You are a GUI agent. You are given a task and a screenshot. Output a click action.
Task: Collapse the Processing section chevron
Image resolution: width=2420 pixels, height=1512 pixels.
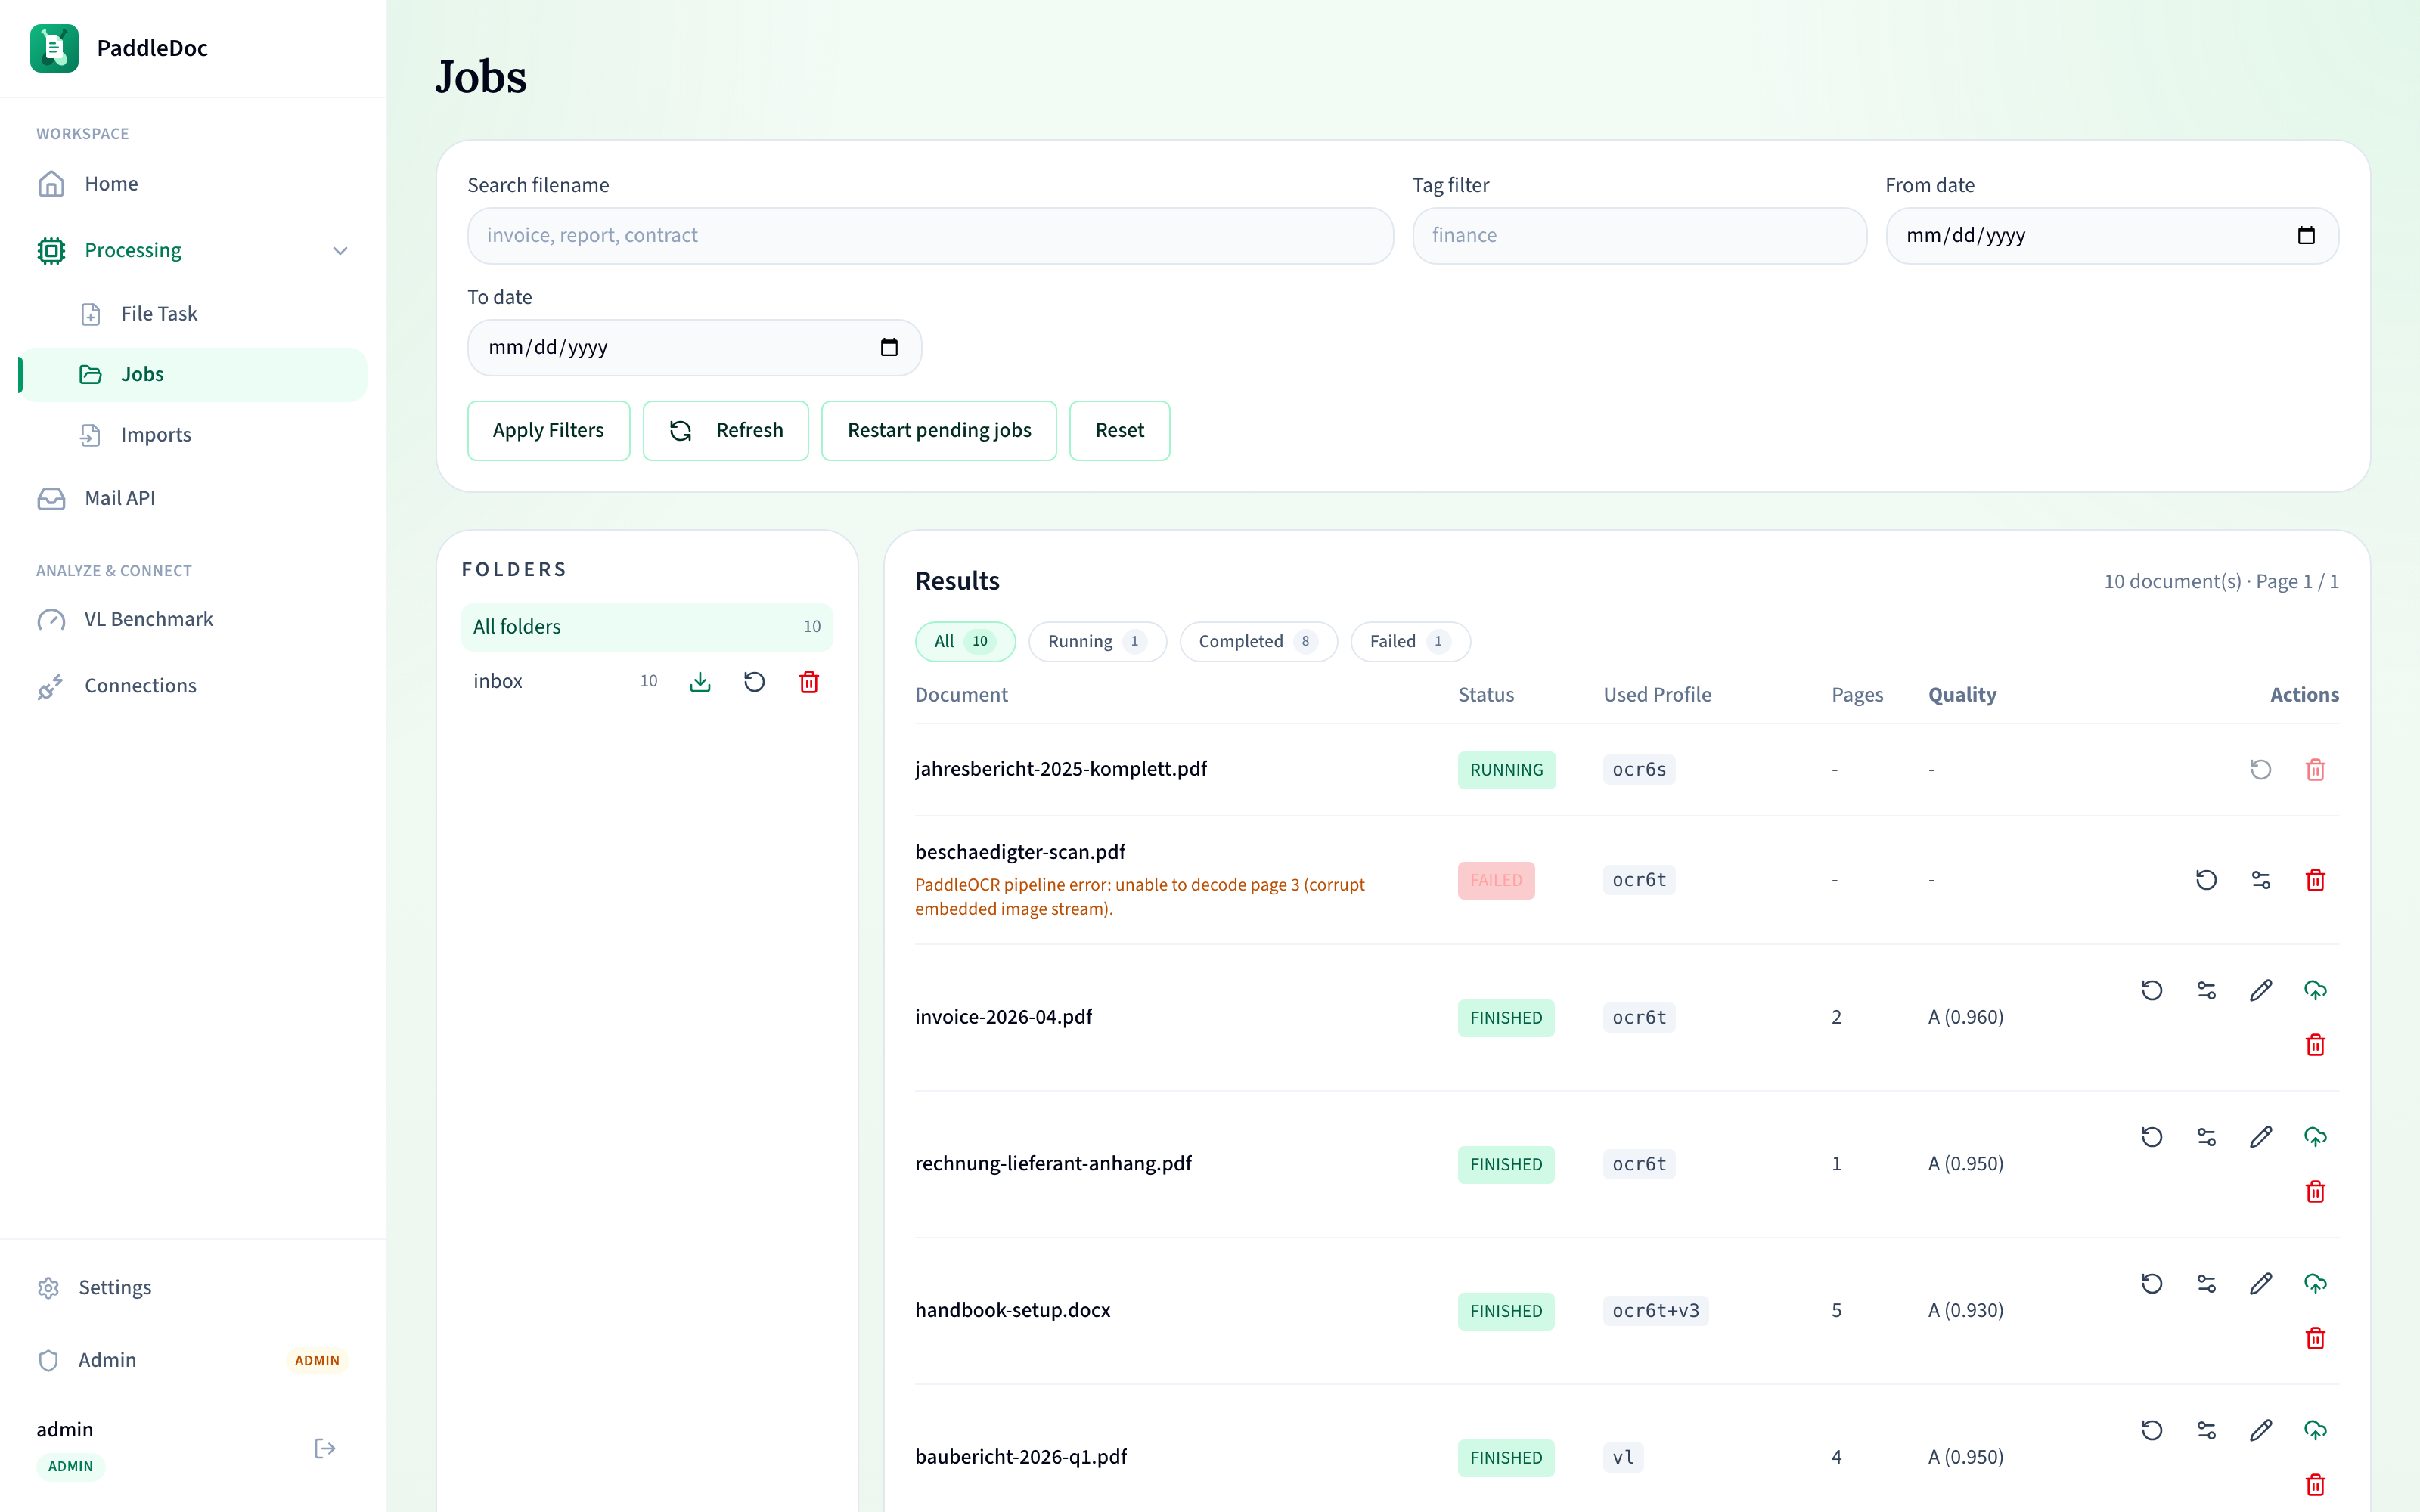point(340,250)
